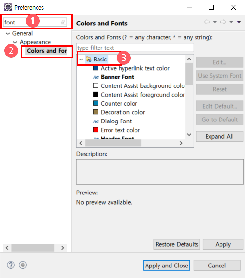Select Error text color entry
245x278 pixels.
pos(120,130)
